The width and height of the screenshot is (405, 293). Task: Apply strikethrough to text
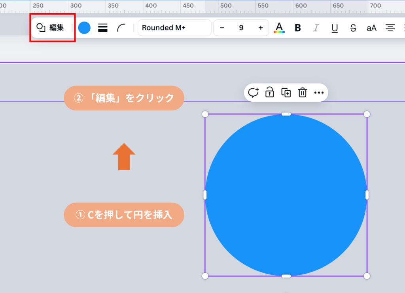point(353,28)
